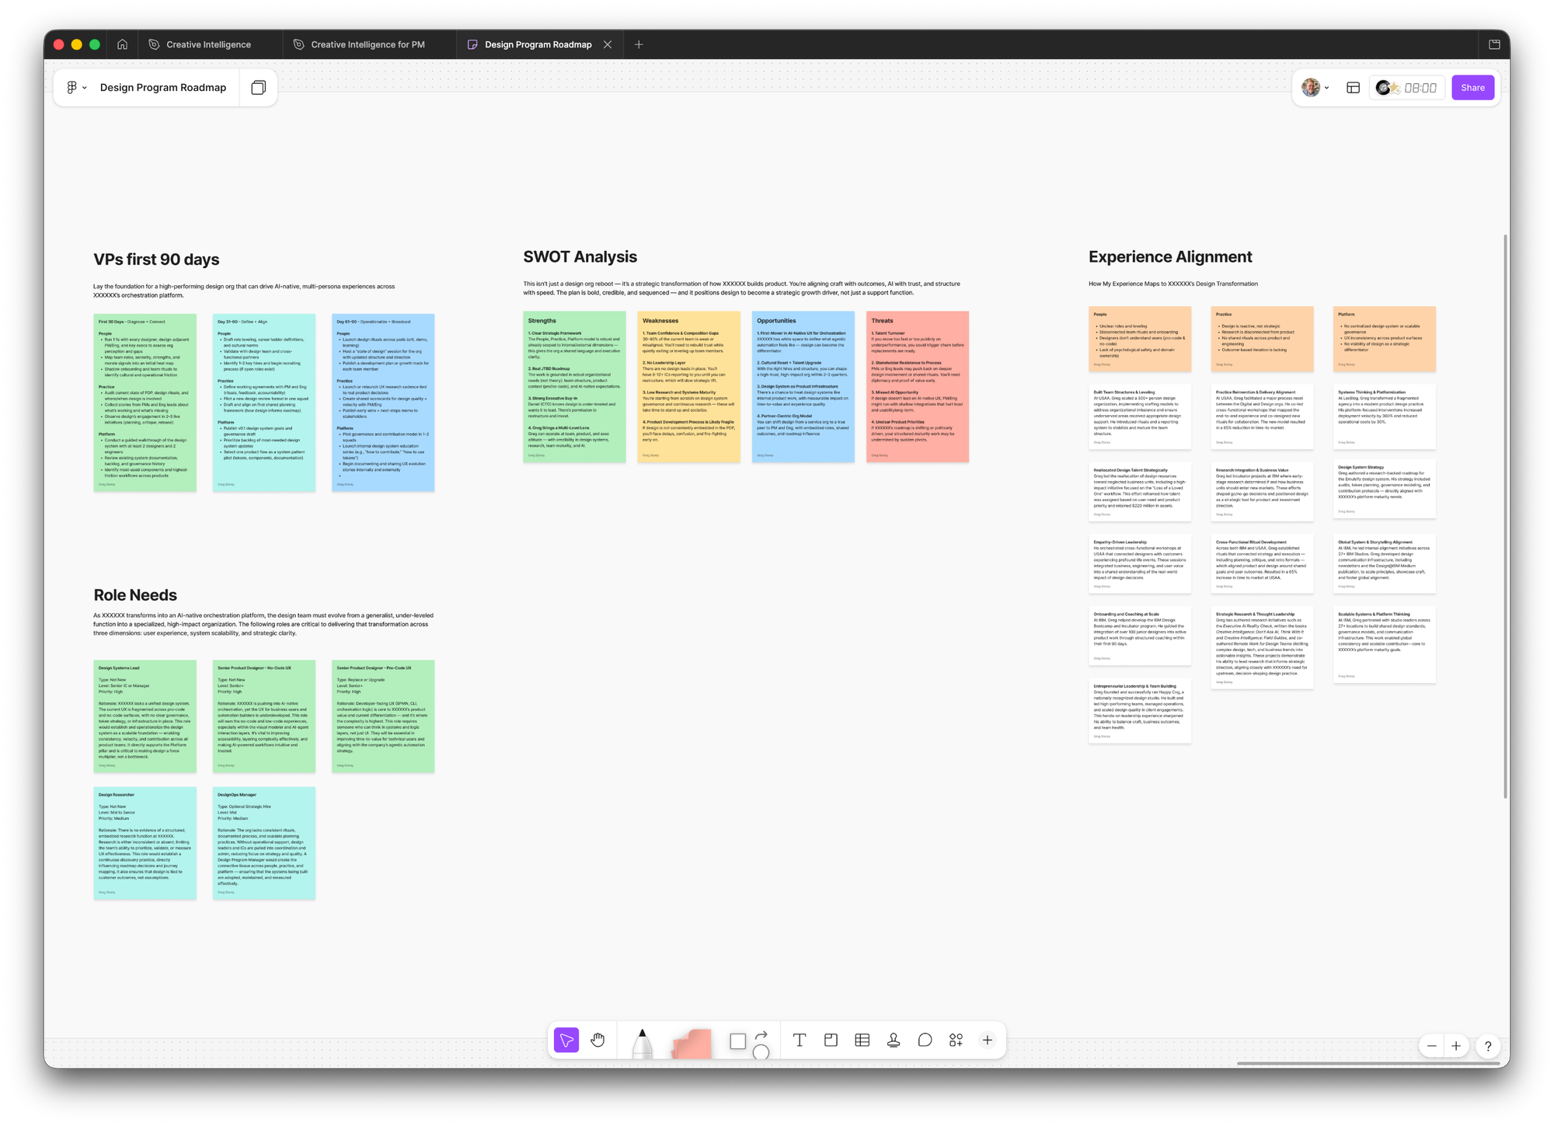The height and width of the screenshot is (1126, 1554).
Task: Insert a table from toolbar
Action: point(862,1040)
